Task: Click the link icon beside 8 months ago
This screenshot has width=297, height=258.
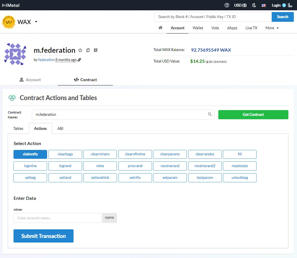Action: coord(79,60)
